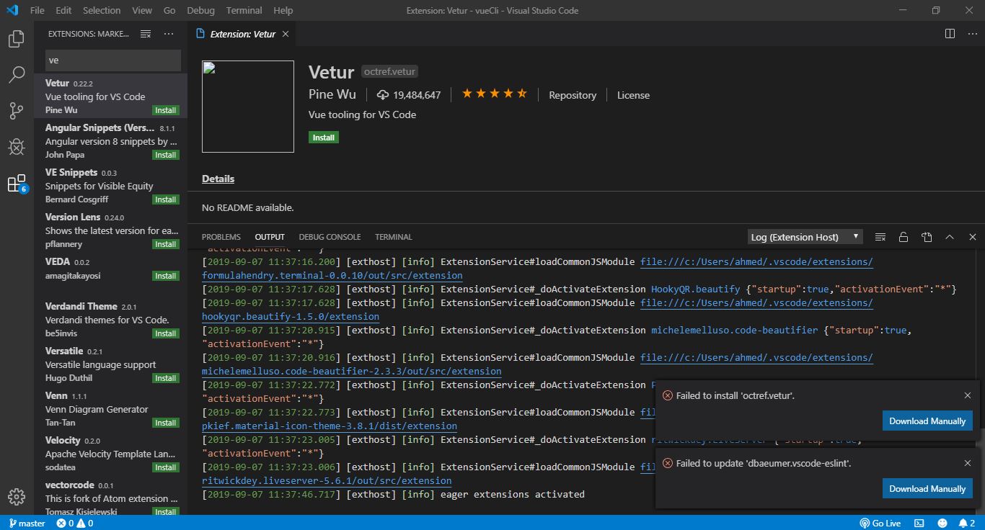Collapse the Output panel with the chevron

950,236
